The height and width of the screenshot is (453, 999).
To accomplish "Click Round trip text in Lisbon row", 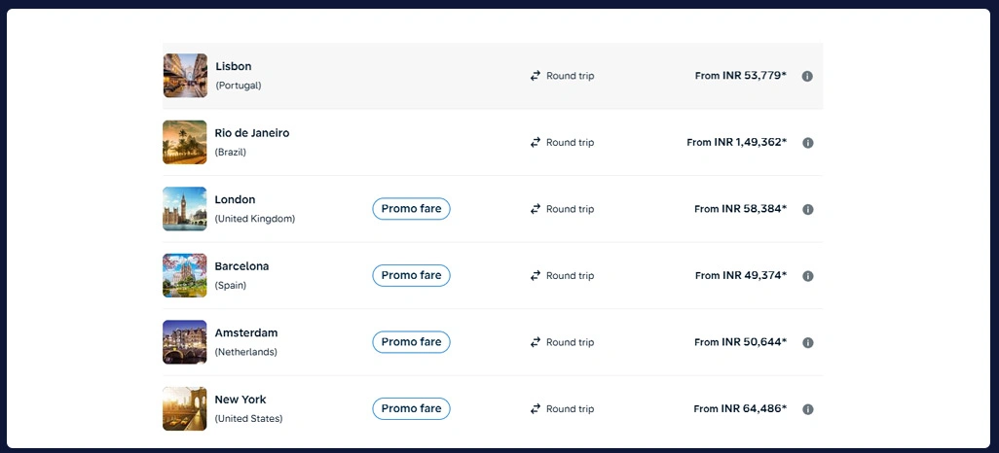I will [x=571, y=76].
